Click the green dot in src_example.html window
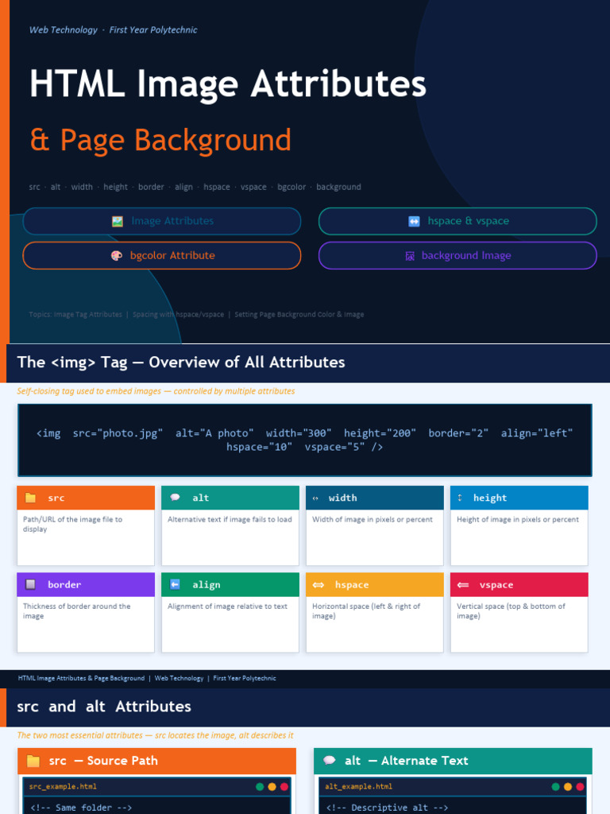 click(x=260, y=787)
